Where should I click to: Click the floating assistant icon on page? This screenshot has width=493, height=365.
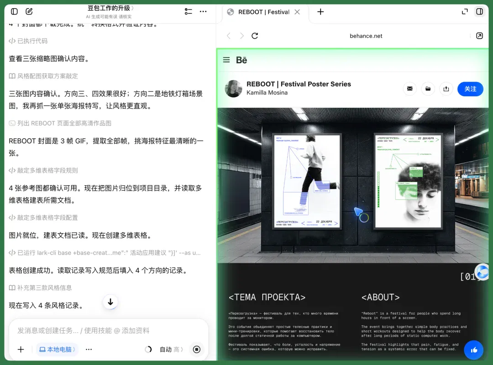(483, 271)
